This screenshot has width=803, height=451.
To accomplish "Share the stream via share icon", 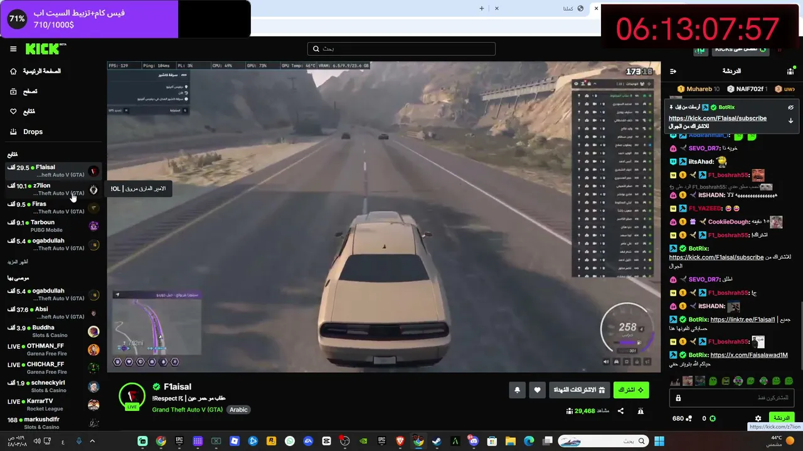I will pos(620,411).
